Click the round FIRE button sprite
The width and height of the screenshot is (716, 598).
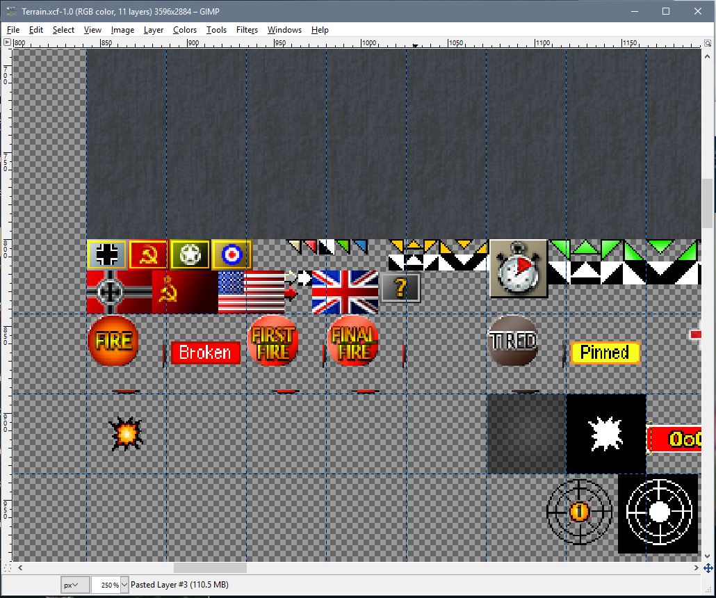tap(113, 341)
